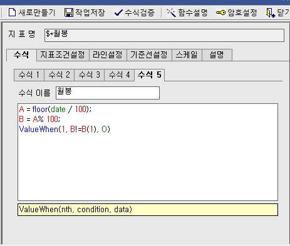This screenshot has width=290, height=246.
Task: Click the 함수설명 magic wand icon
Action: point(172,13)
